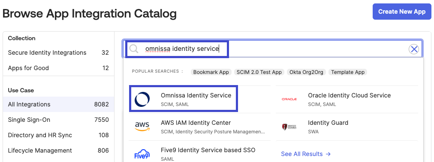Click the Omnissa Identity Service logo

click(142, 99)
